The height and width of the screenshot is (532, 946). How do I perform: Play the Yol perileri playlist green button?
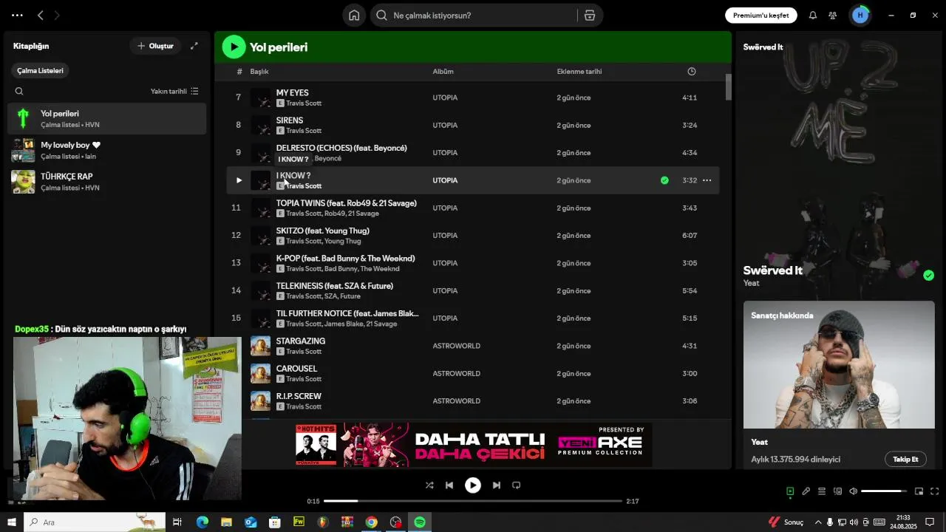234,47
